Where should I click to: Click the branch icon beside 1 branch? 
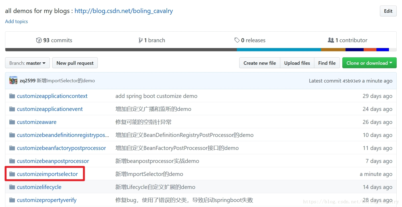140,40
